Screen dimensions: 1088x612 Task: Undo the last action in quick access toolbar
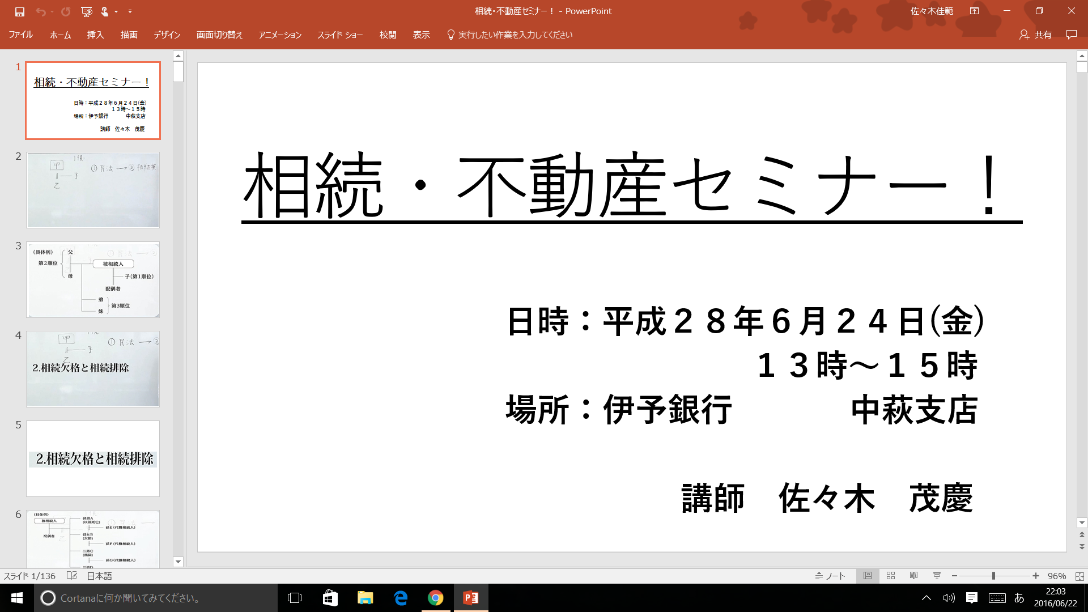pyautogui.click(x=40, y=11)
